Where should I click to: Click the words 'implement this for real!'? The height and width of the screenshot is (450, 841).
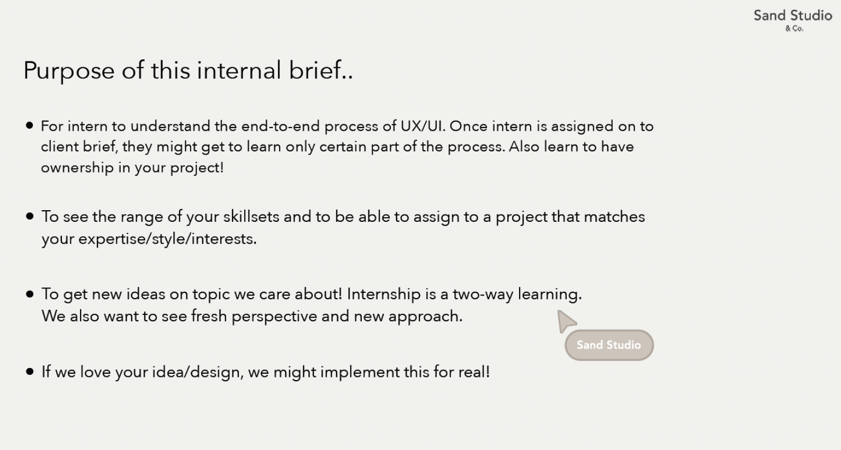click(405, 372)
